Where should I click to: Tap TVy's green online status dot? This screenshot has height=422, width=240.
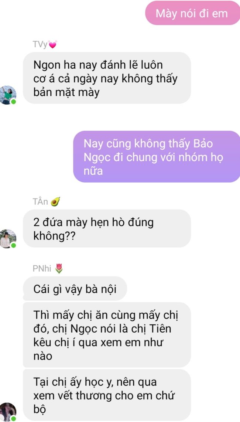coord(13,102)
